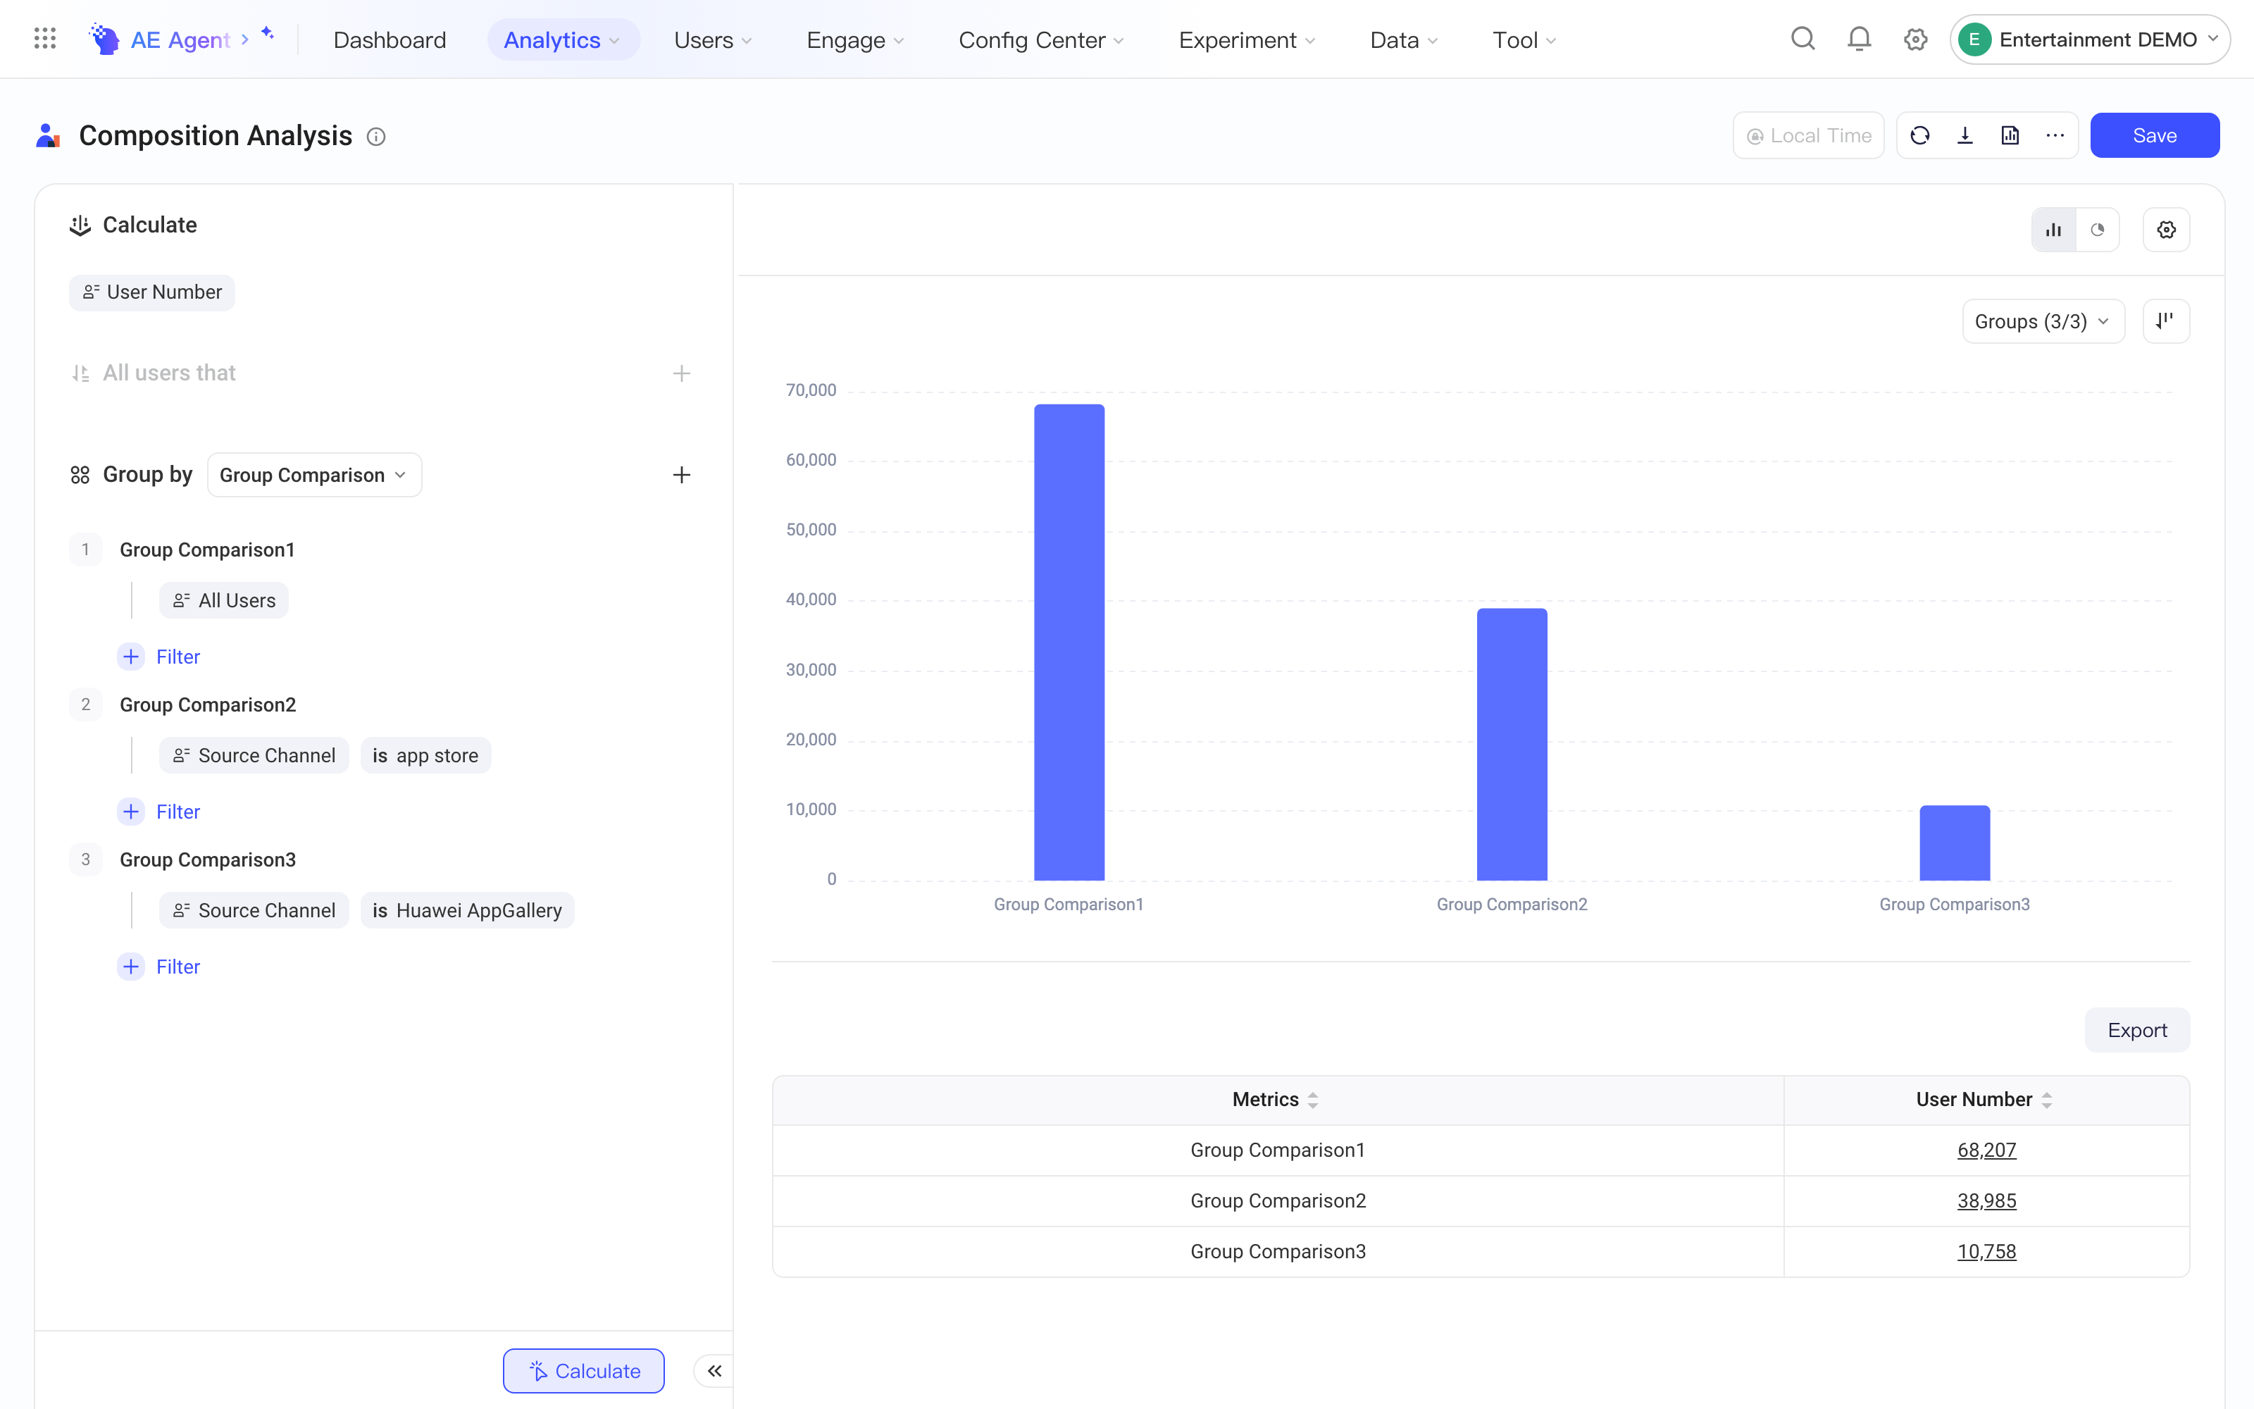Open the notifications bell
The image size is (2254, 1409).
(x=1859, y=39)
